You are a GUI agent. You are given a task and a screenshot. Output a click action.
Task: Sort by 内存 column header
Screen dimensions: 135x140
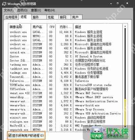(64, 27)
